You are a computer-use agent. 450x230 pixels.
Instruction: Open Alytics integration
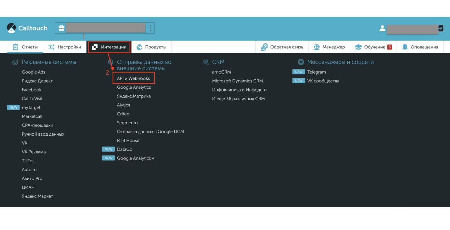123,105
